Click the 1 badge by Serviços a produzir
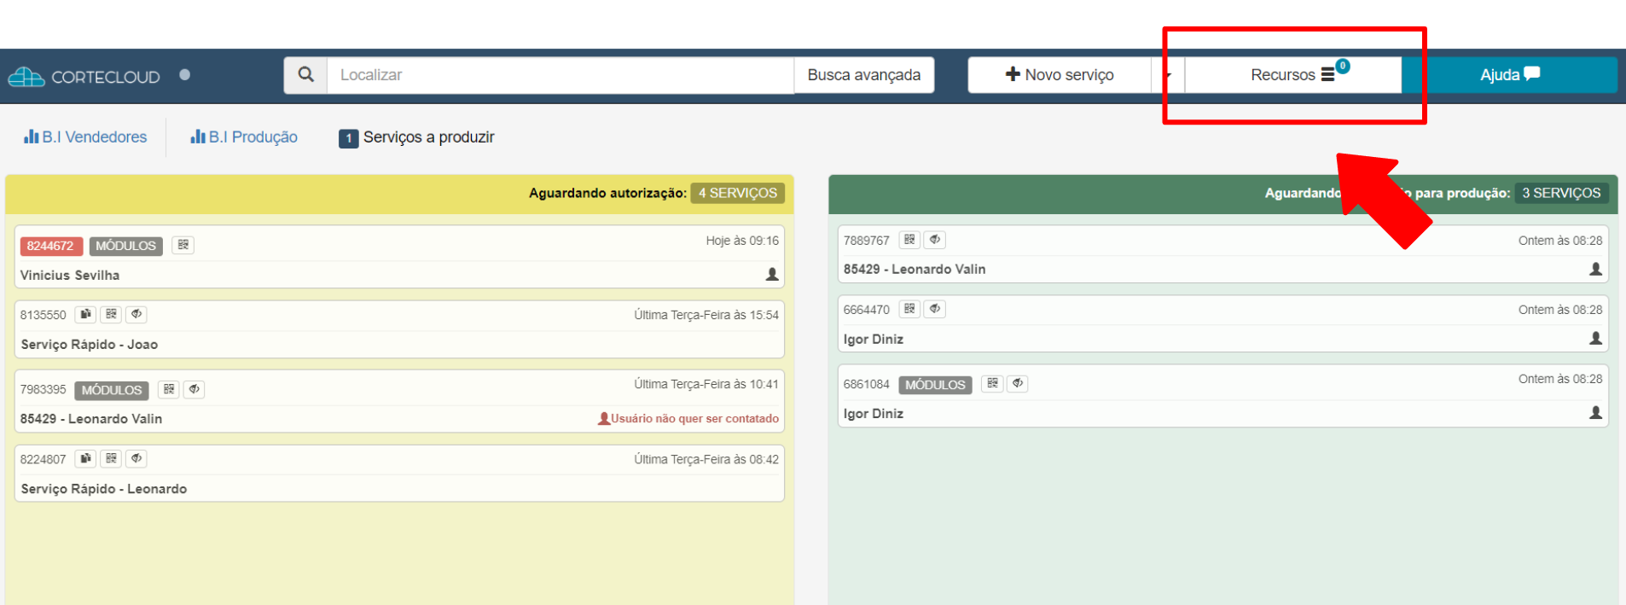 pyautogui.click(x=348, y=138)
